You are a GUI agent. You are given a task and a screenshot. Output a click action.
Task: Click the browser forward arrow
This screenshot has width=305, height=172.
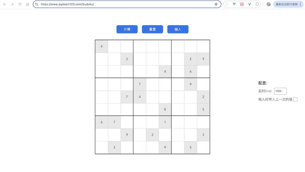click(x=12, y=4)
